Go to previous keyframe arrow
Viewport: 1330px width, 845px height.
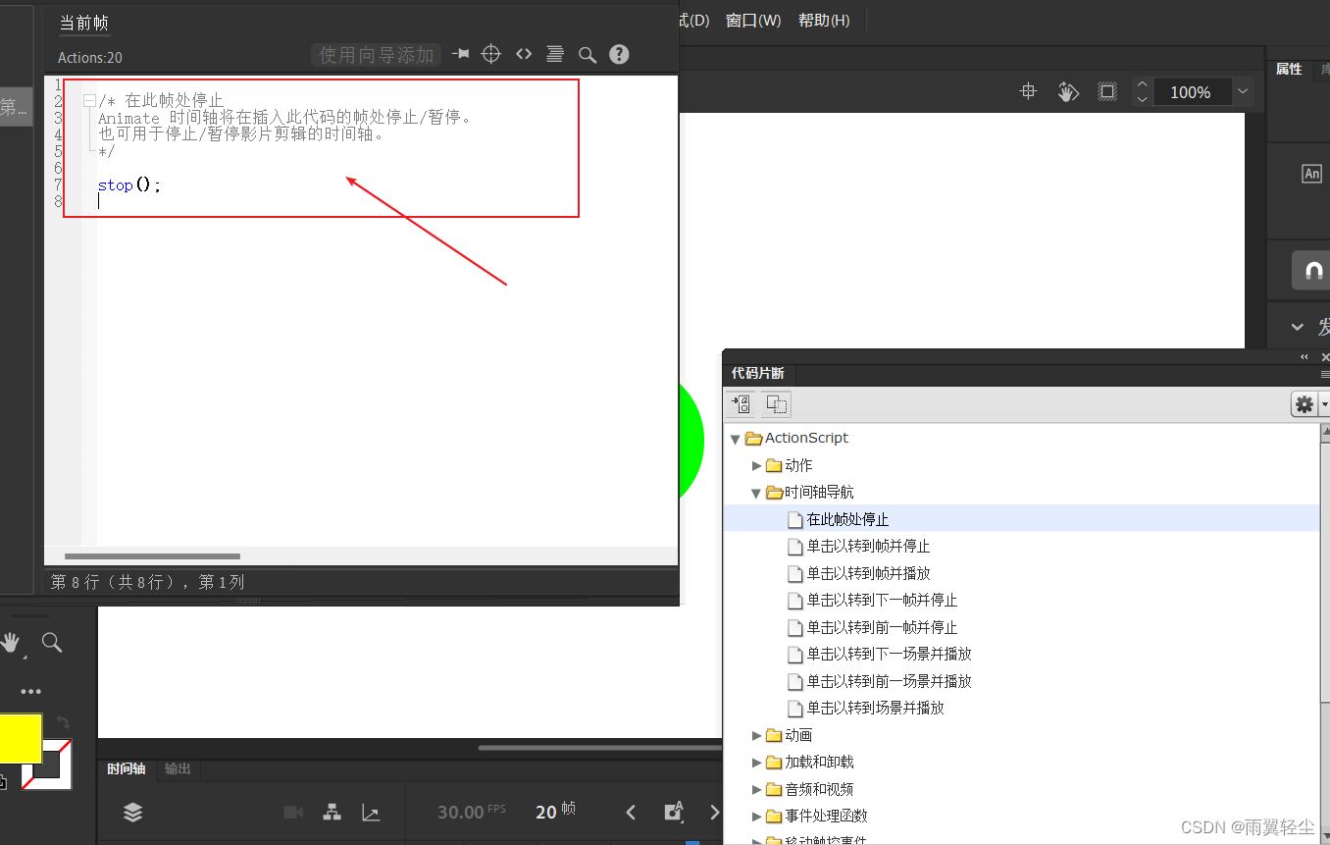(x=631, y=812)
